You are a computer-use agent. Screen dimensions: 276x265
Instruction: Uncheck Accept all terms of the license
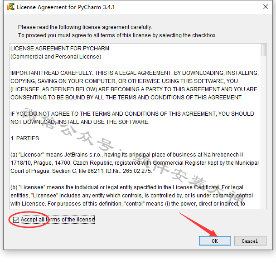point(16,220)
